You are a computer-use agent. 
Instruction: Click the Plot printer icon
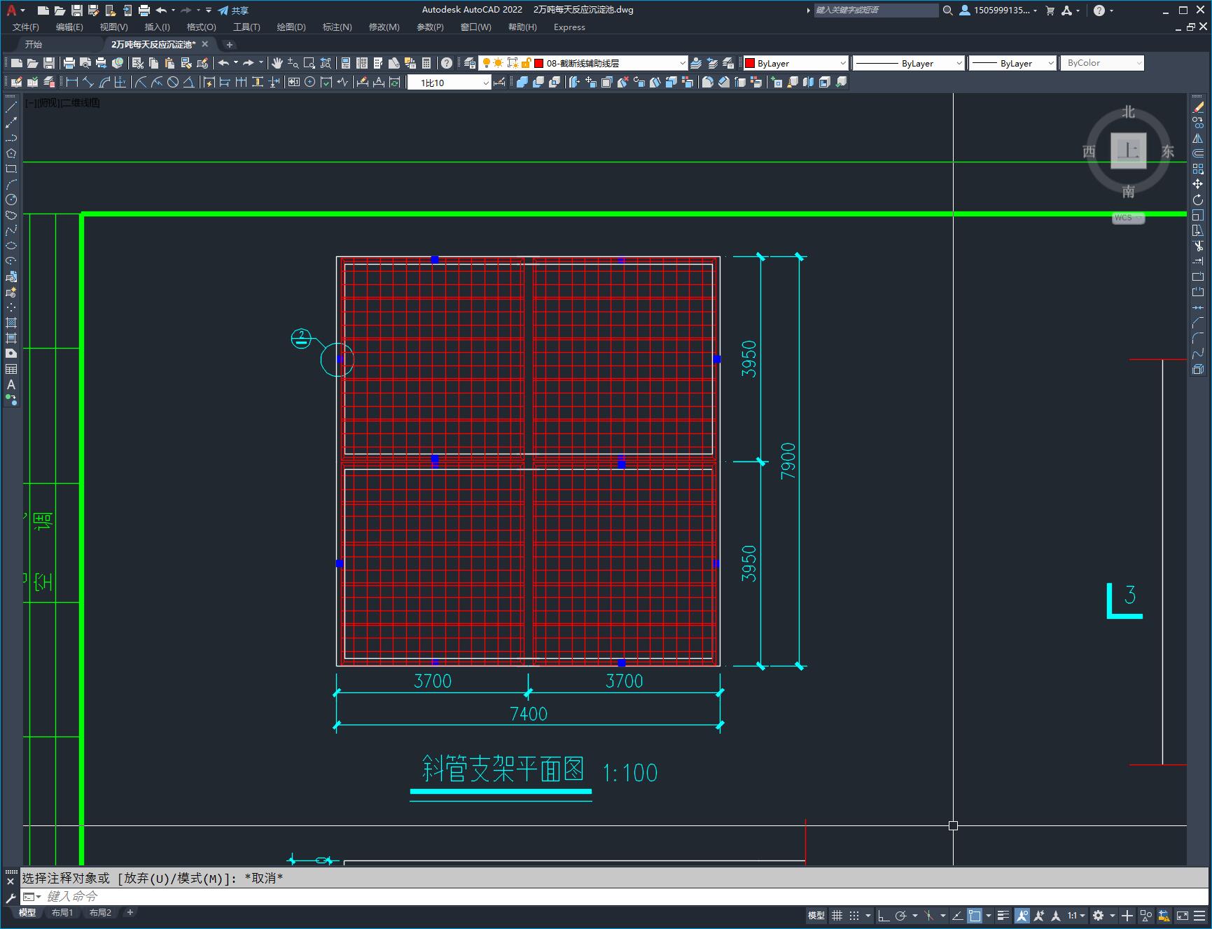pyautogui.click(x=69, y=63)
